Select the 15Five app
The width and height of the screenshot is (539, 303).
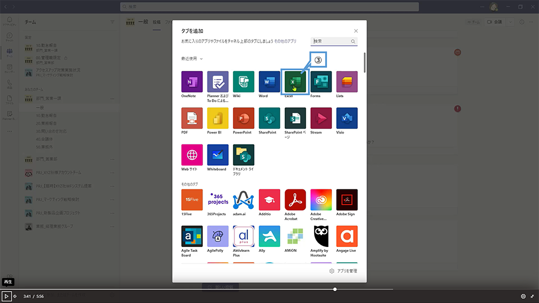pos(192,200)
